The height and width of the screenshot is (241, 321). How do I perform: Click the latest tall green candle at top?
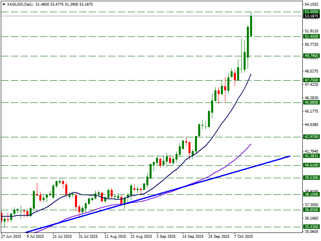pyautogui.click(x=251, y=26)
